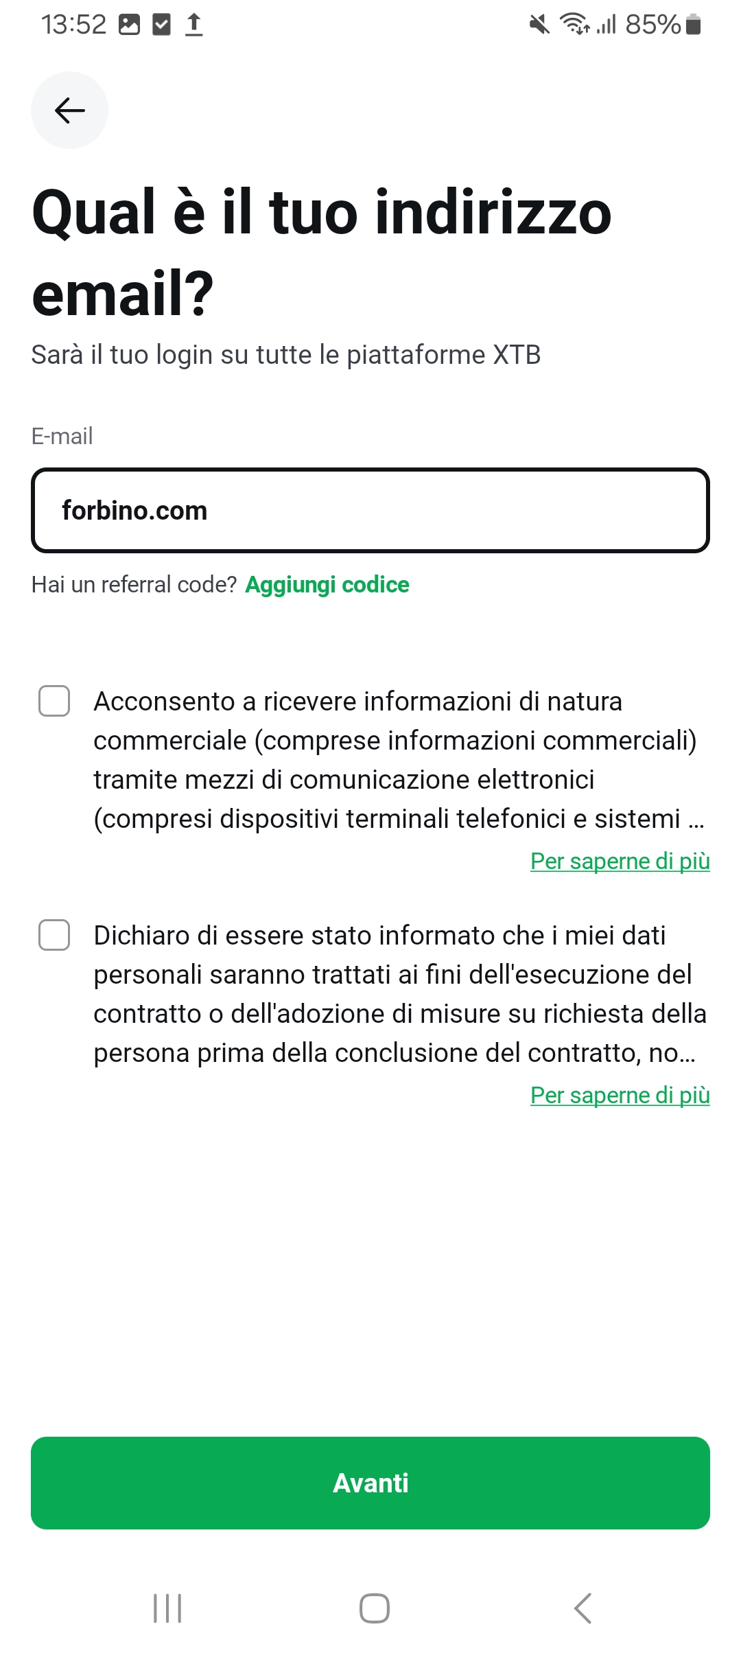Tap the signal strength status icon

coord(606,25)
